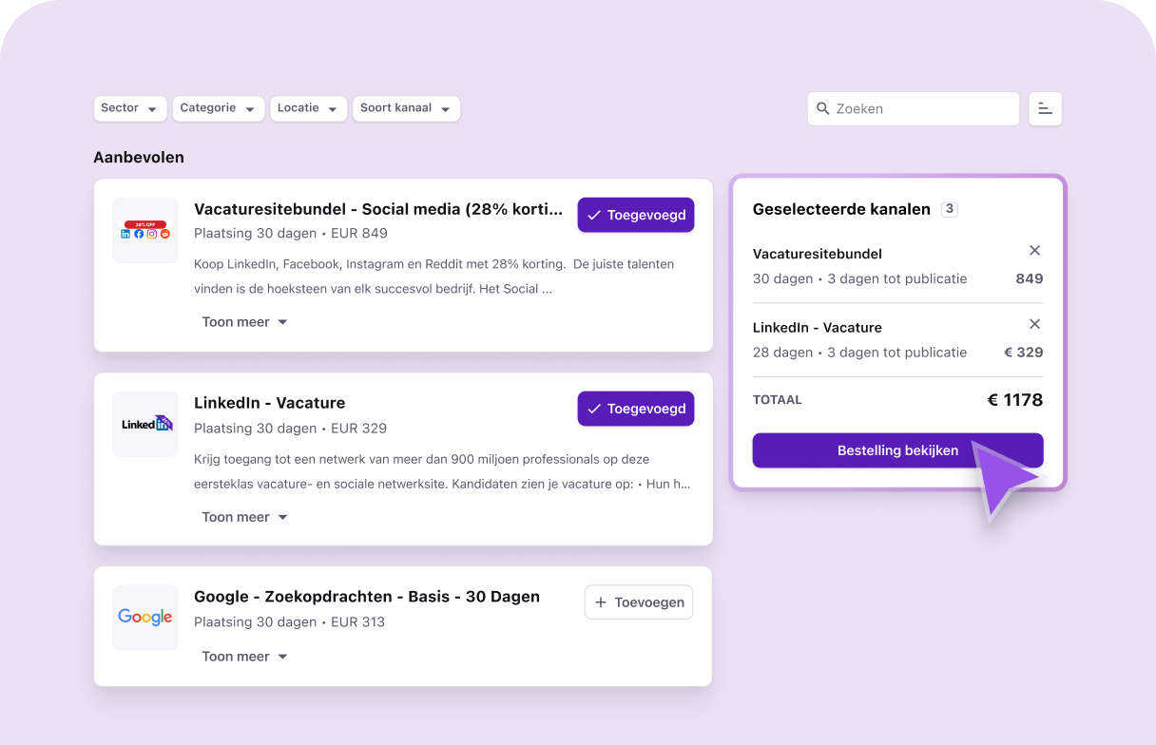This screenshot has height=745, width=1156.
Task: Toggle Toegevoegd on LinkedIn - Vacature
Action: [x=636, y=410]
